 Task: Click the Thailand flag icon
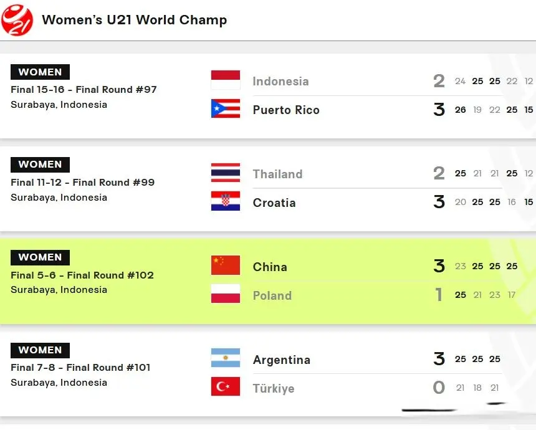click(x=225, y=173)
